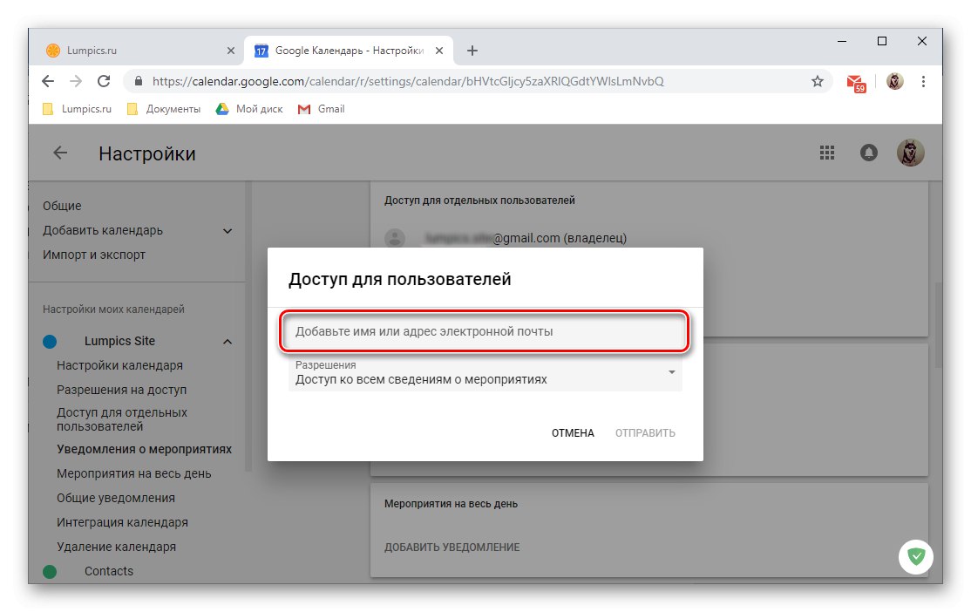
Task: Click the email address input field
Action: click(x=484, y=331)
